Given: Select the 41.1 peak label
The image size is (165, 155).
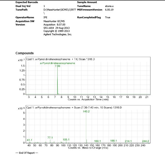Looking at the screenshot, I should coord(29,140).
